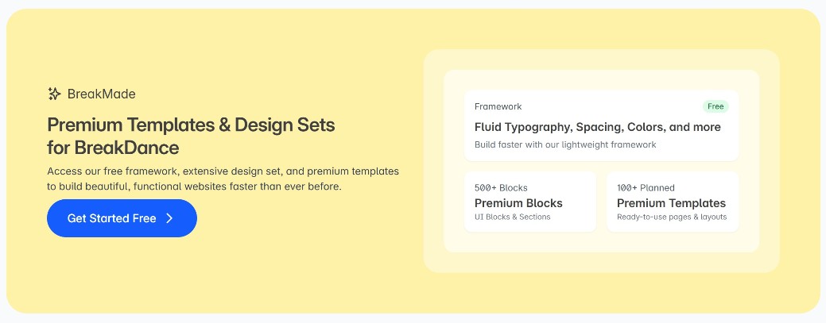Click the Ready-to-use pages & layouts subtitle
Image resolution: width=826 pixels, height=323 pixels.
pyautogui.click(x=671, y=217)
